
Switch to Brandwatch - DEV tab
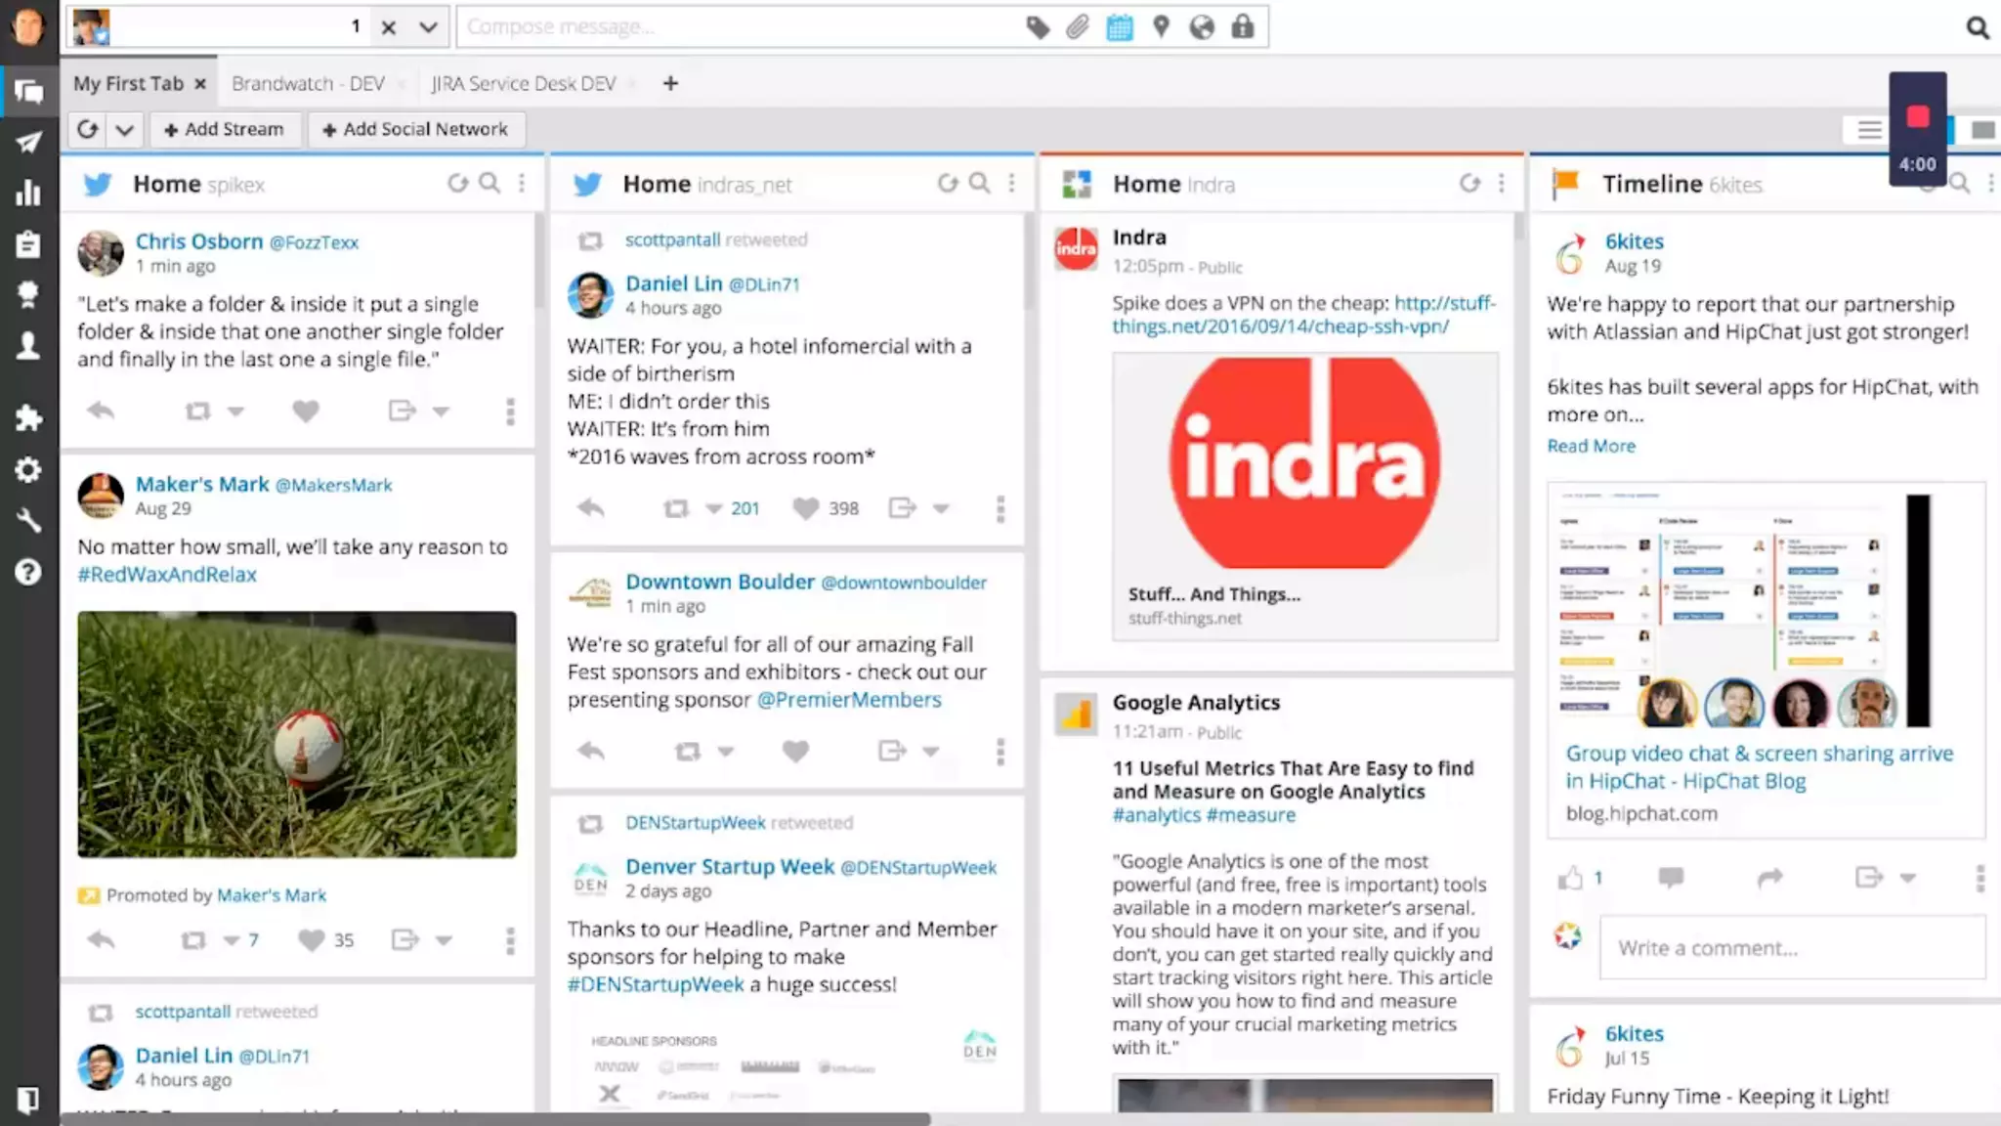(x=308, y=84)
